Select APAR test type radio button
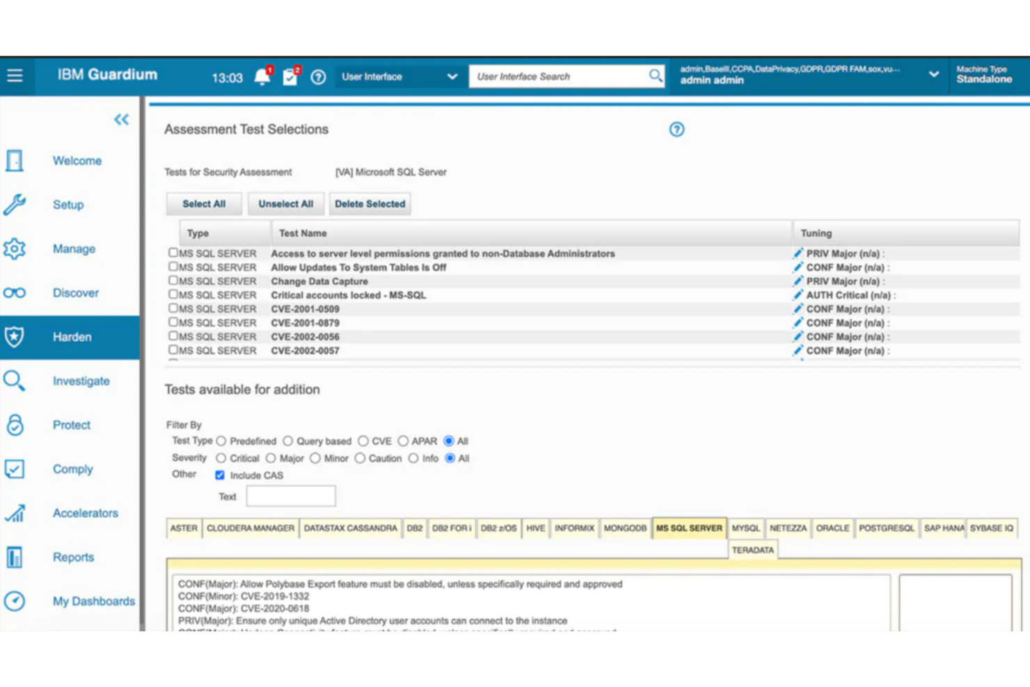 pyautogui.click(x=403, y=441)
